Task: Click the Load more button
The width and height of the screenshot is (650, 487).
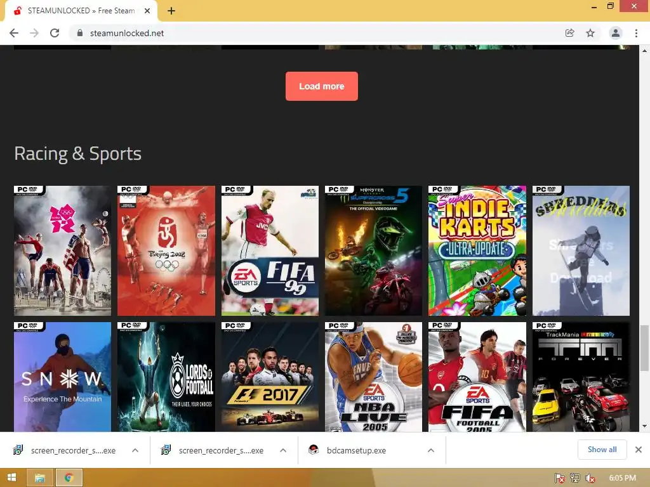Action: (x=322, y=86)
